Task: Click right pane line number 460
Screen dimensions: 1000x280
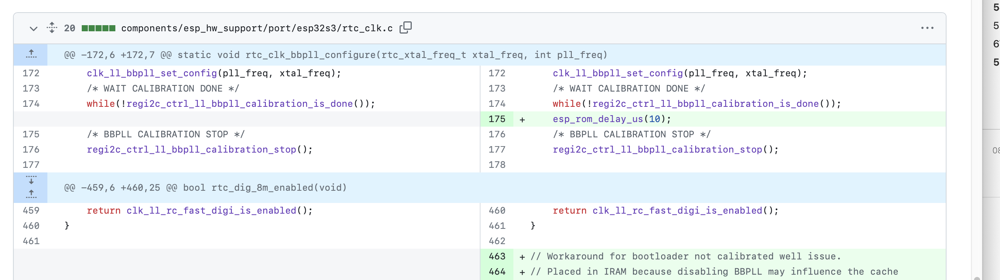Action: tap(497, 211)
